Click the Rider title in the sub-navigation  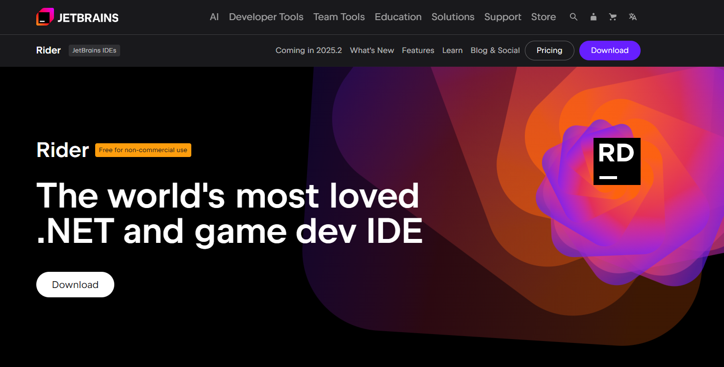[x=49, y=51]
